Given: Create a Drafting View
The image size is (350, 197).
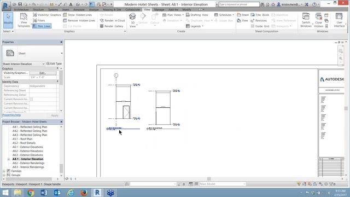Looking at the screenshot, I should click(x=197, y=15).
